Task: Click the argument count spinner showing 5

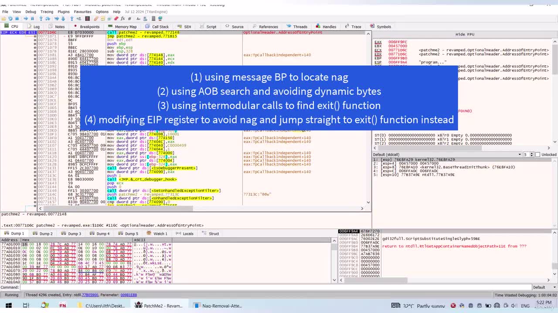Action: point(527,154)
